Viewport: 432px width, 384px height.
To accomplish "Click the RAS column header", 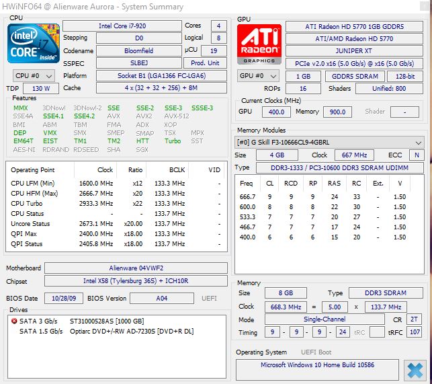I will (334, 184).
